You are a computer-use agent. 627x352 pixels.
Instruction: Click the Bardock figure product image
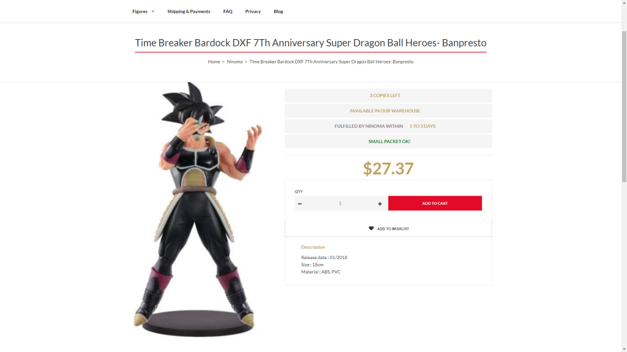point(197,210)
